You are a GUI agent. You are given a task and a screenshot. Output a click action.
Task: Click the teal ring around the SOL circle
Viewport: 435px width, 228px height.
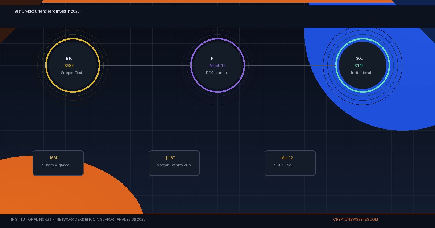click(x=361, y=40)
